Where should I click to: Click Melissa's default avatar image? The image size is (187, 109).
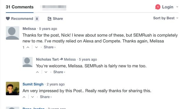(13, 33)
